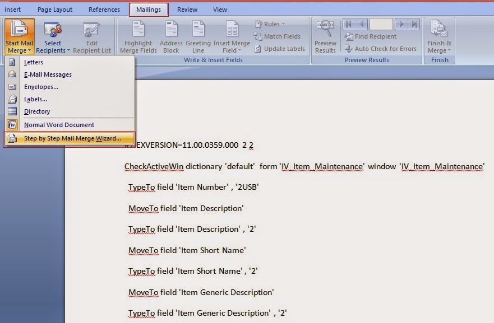Viewport: 494px width, 323px height.
Task: Open the Finish & Merge dropdown
Action: coord(439,36)
